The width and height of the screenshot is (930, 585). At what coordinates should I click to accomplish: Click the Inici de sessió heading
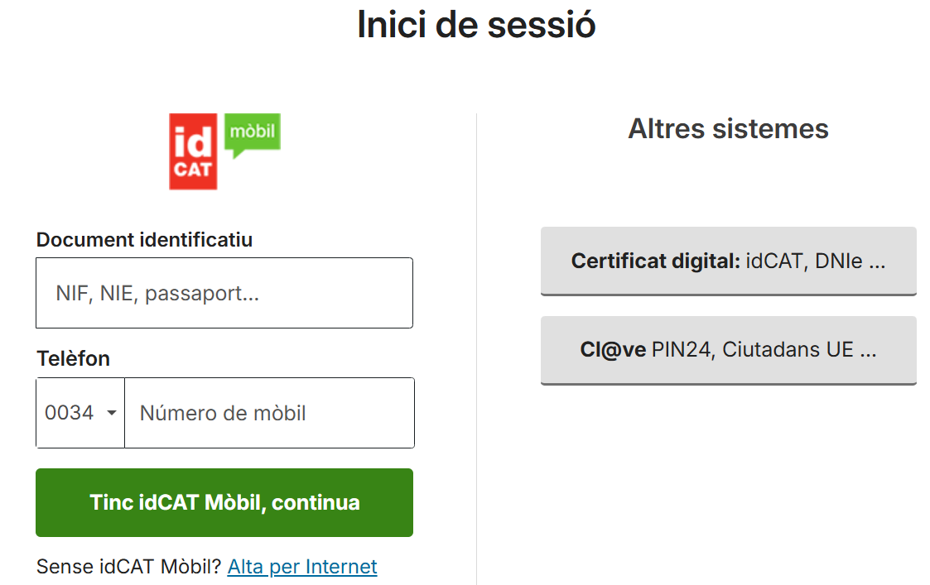coord(476,25)
